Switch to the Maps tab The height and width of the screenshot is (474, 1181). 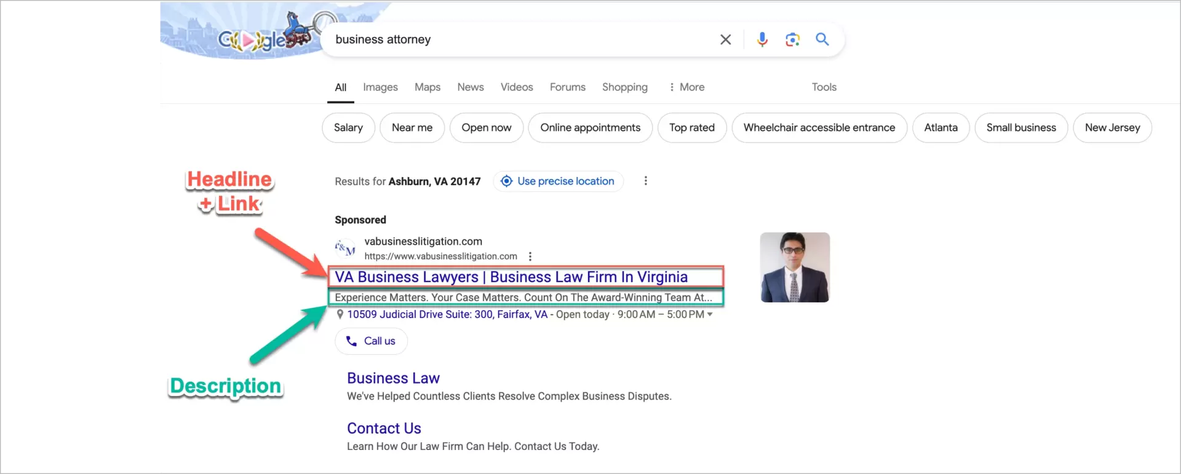click(427, 87)
